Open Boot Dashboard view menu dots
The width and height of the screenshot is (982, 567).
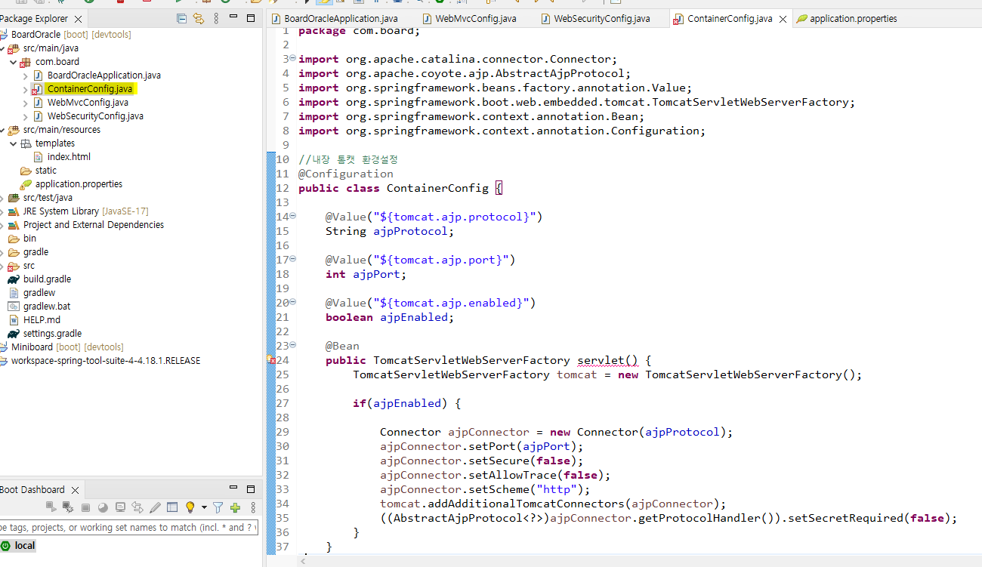coord(253,507)
